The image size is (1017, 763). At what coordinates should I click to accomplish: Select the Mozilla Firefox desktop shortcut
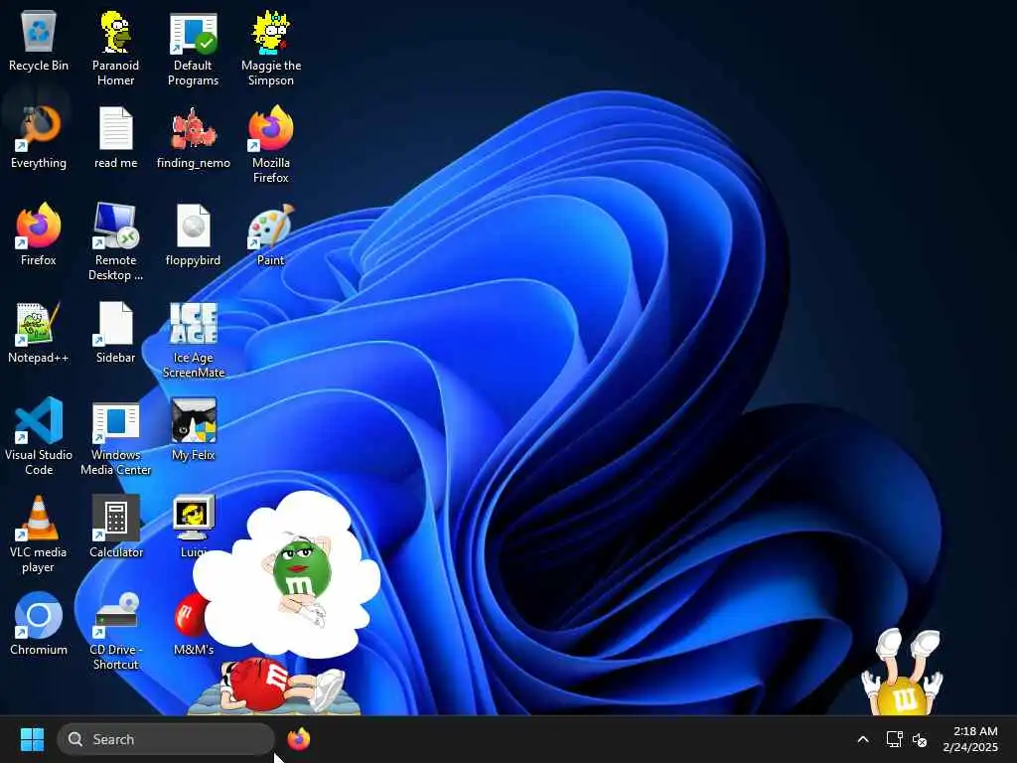pyautogui.click(x=271, y=144)
